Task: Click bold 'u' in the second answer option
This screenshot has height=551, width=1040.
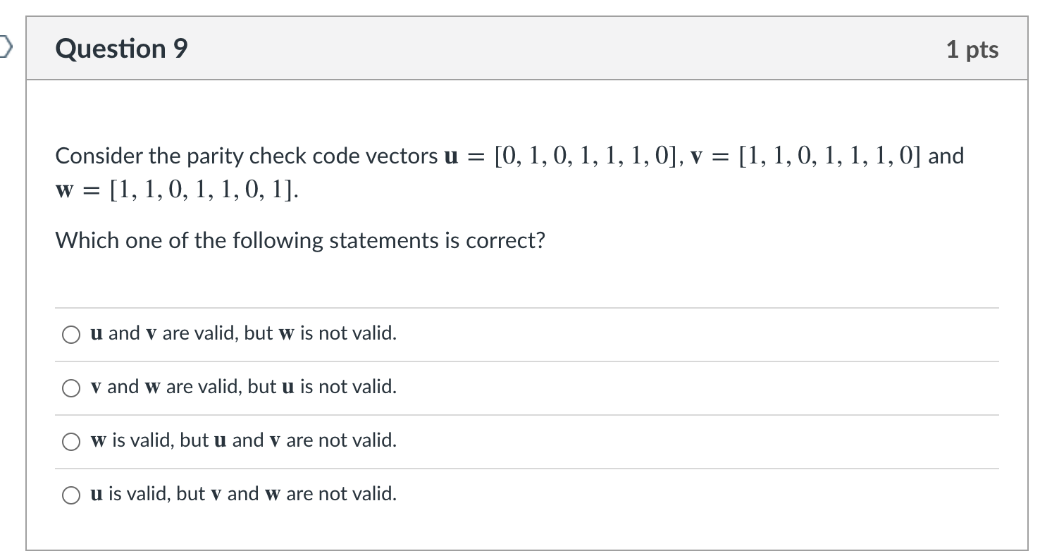Action: click(x=287, y=388)
